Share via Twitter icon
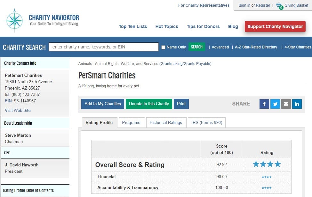This screenshot has width=312, height=197. pyautogui.click(x=275, y=104)
